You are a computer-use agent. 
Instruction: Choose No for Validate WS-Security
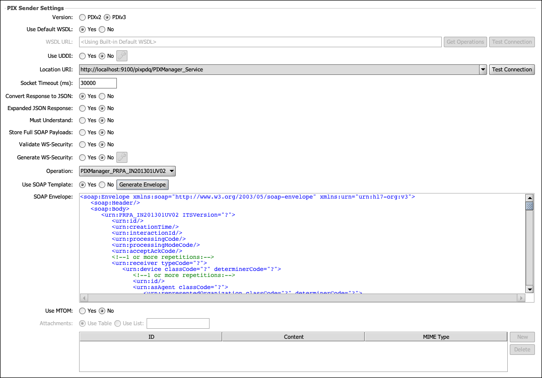pyautogui.click(x=102, y=144)
